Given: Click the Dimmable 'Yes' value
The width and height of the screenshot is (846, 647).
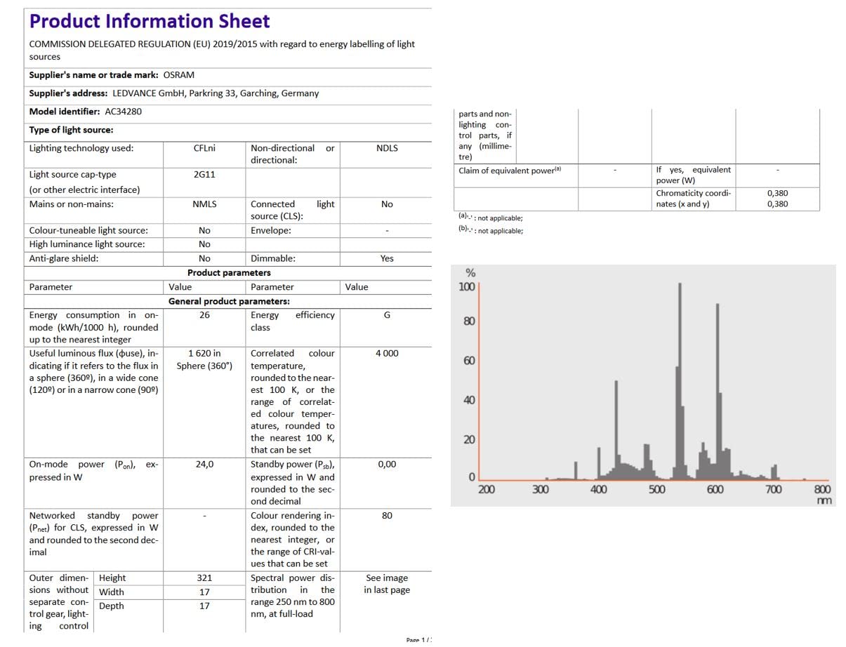Looking at the screenshot, I should pos(387,258).
